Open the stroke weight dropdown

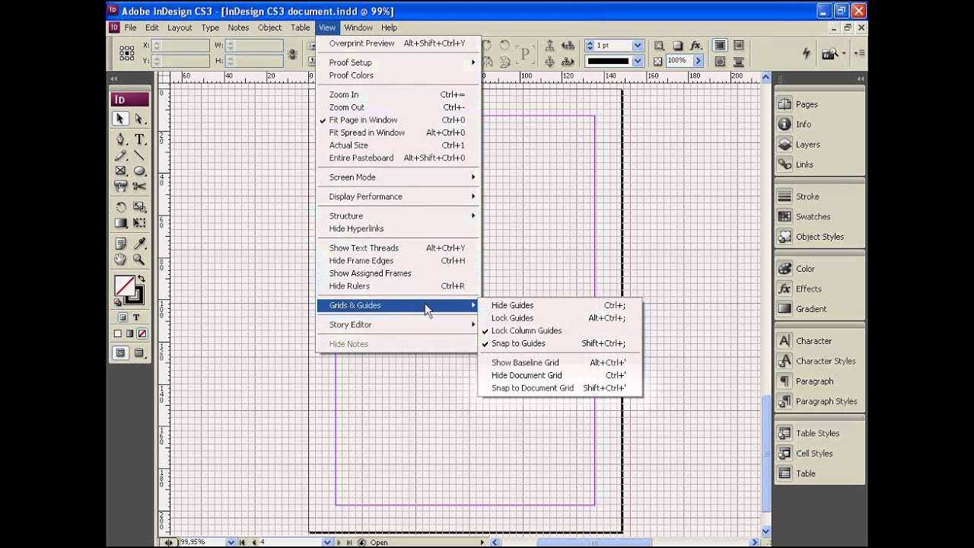pyautogui.click(x=638, y=46)
